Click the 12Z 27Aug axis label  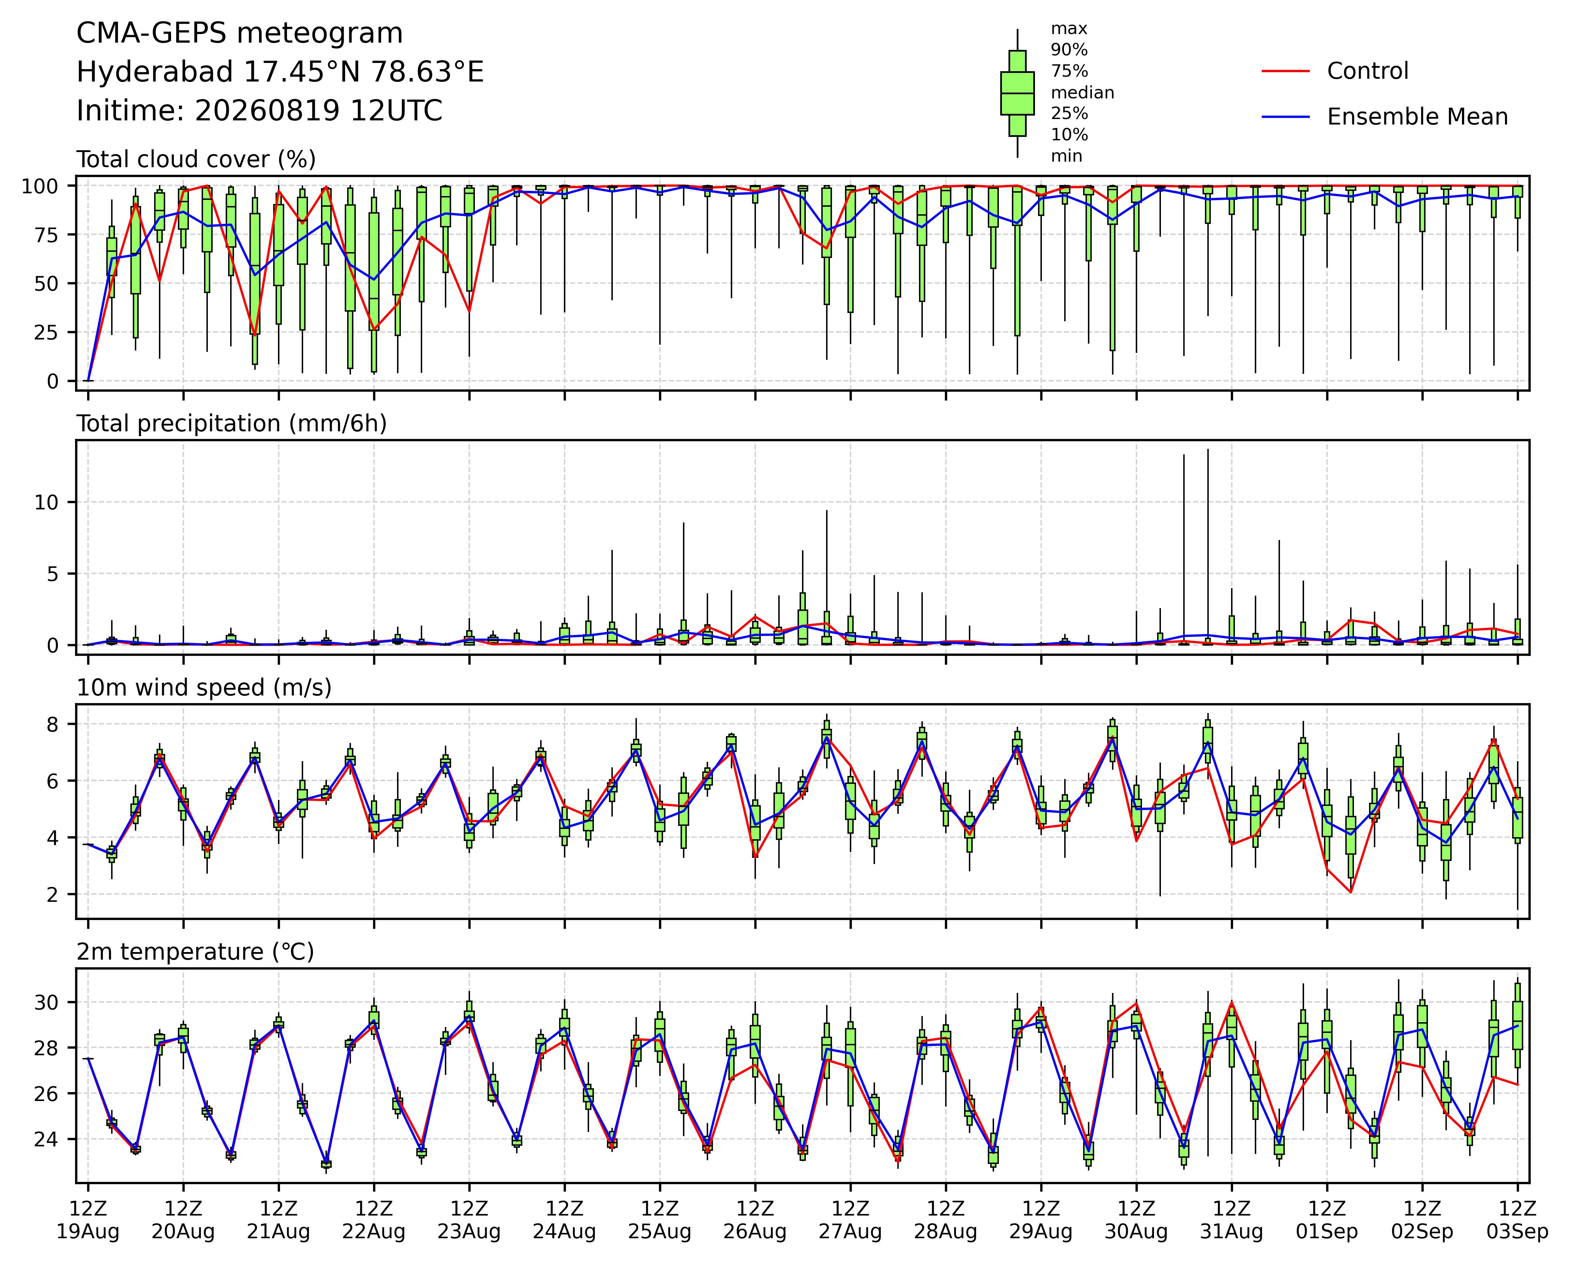click(851, 1221)
